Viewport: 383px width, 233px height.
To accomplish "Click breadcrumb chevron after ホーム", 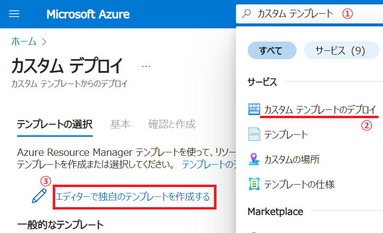I will [44, 42].
